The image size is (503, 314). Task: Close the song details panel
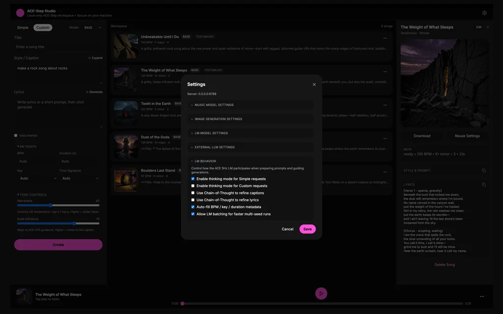click(488, 27)
